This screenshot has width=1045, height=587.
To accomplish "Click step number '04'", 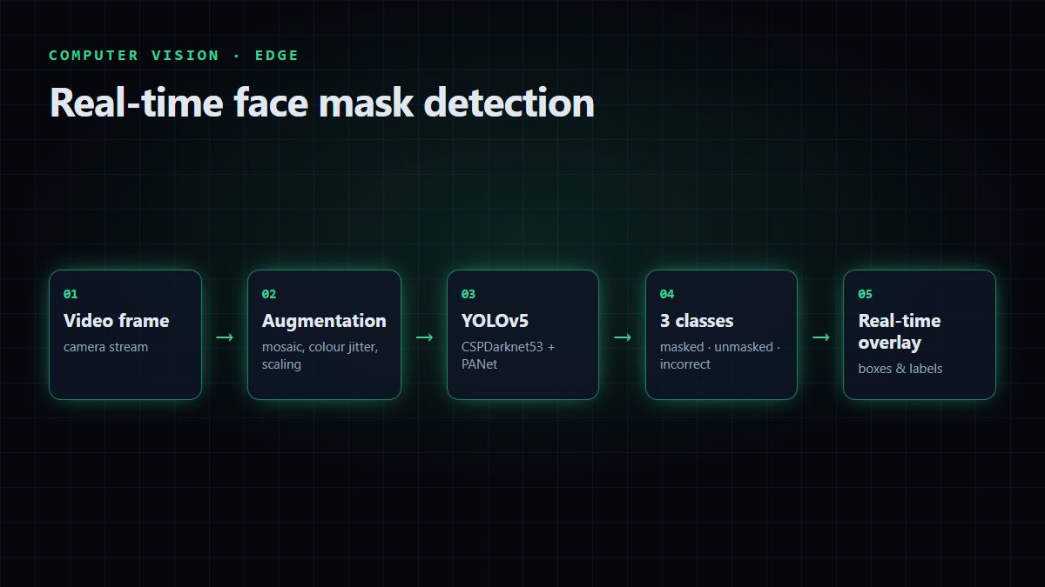I will point(667,294).
